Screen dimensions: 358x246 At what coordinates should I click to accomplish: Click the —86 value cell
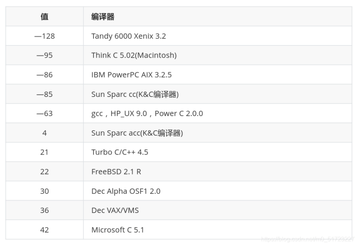tap(44, 75)
